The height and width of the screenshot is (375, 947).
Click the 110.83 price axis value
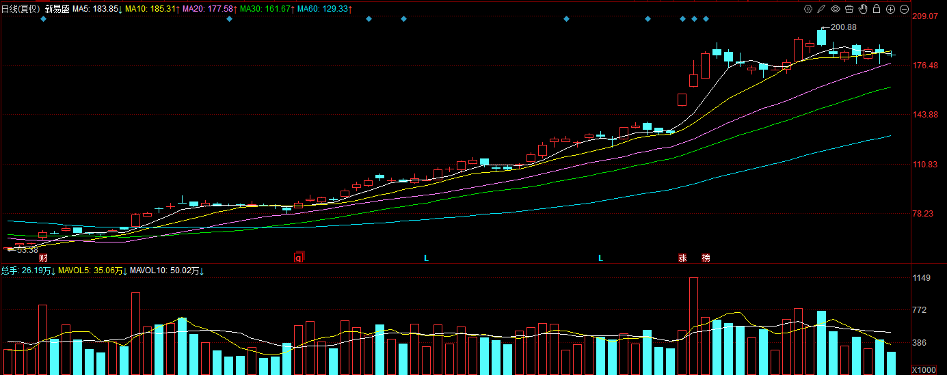[924, 165]
